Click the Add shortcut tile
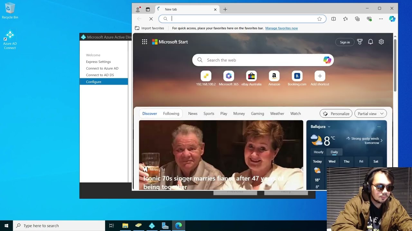412x231 pixels. pyautogui.click(x=320, y=79)
